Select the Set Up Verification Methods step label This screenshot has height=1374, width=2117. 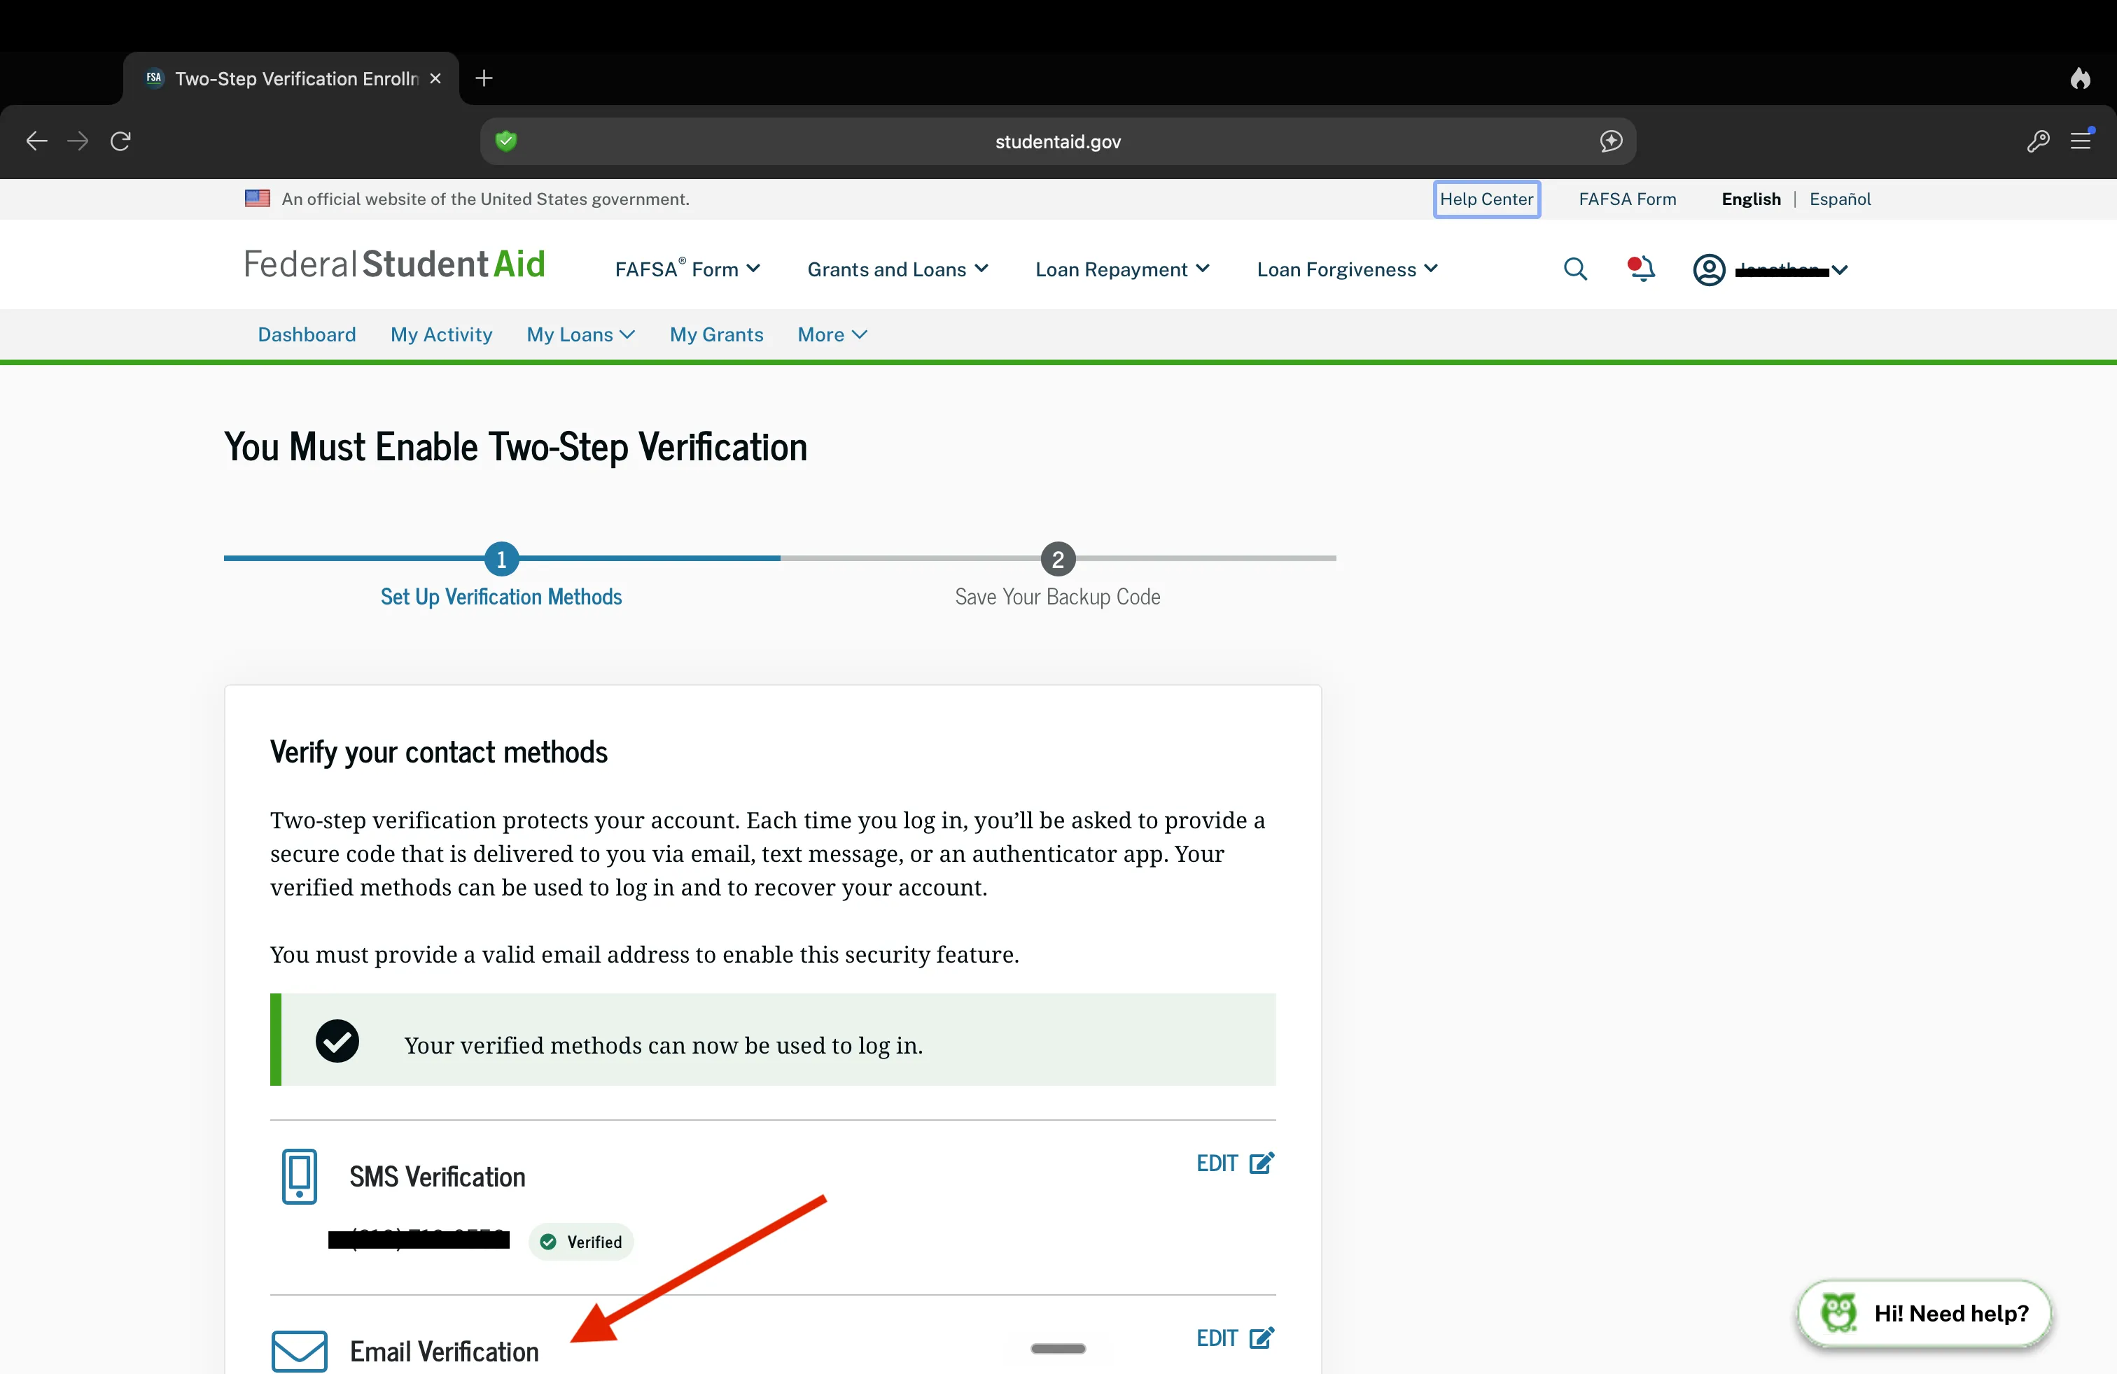501,596
